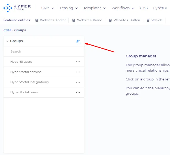Select the HyperPortal users group
Viewport: 170px width, 155px height.
(24, 92)
